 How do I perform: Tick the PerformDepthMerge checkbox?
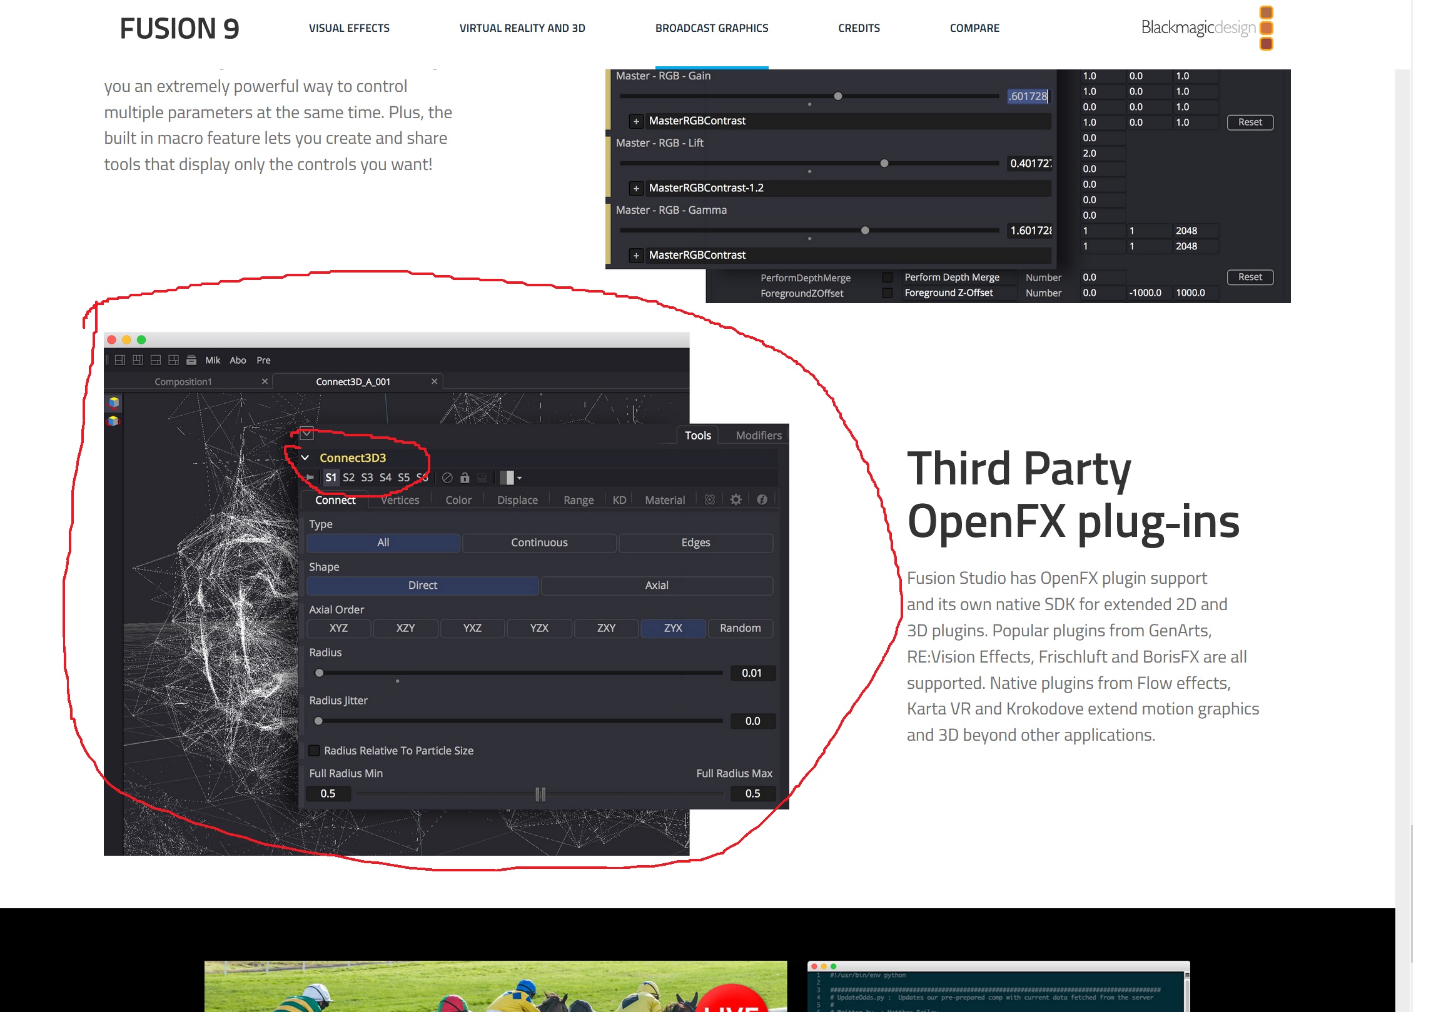[887, 278]
